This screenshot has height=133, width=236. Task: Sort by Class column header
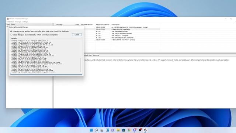pyautogui.click(x=77, y=25)
